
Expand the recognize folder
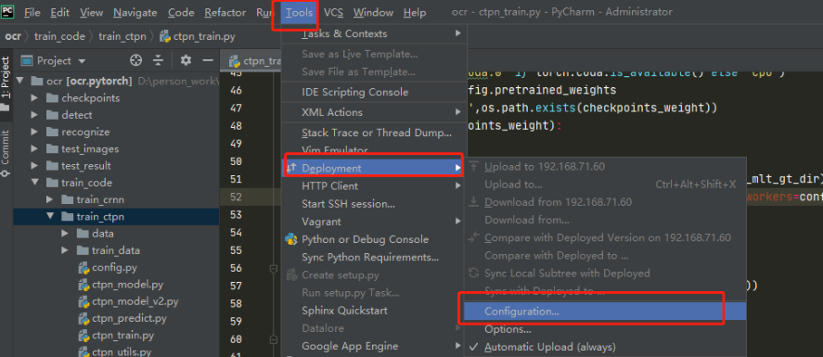[34, 132]
